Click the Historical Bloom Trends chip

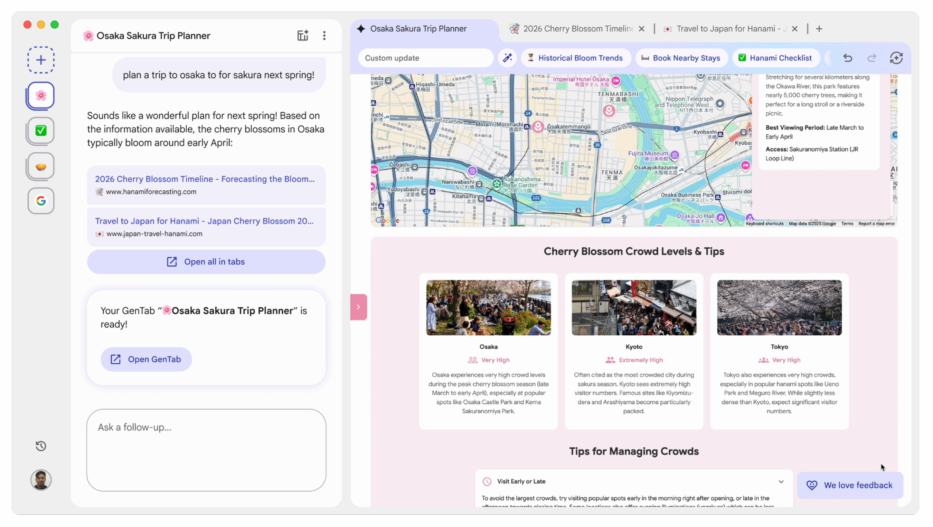(575, 58)
